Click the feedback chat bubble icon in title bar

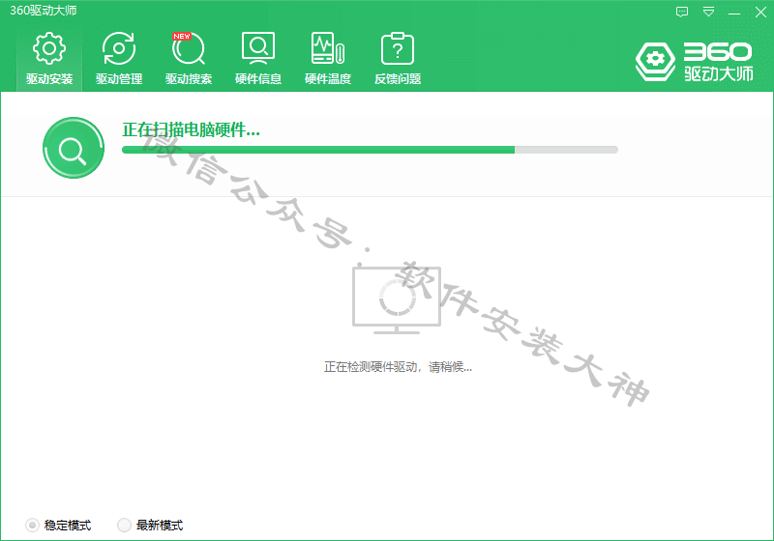(x=682, y=12)
